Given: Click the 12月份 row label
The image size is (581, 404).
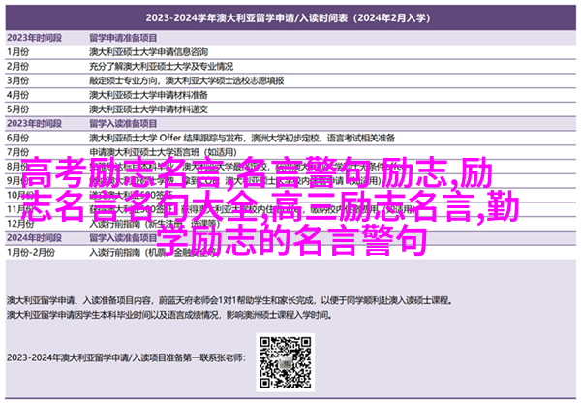Looking at the screenshot, I should [x=20, y=224].
